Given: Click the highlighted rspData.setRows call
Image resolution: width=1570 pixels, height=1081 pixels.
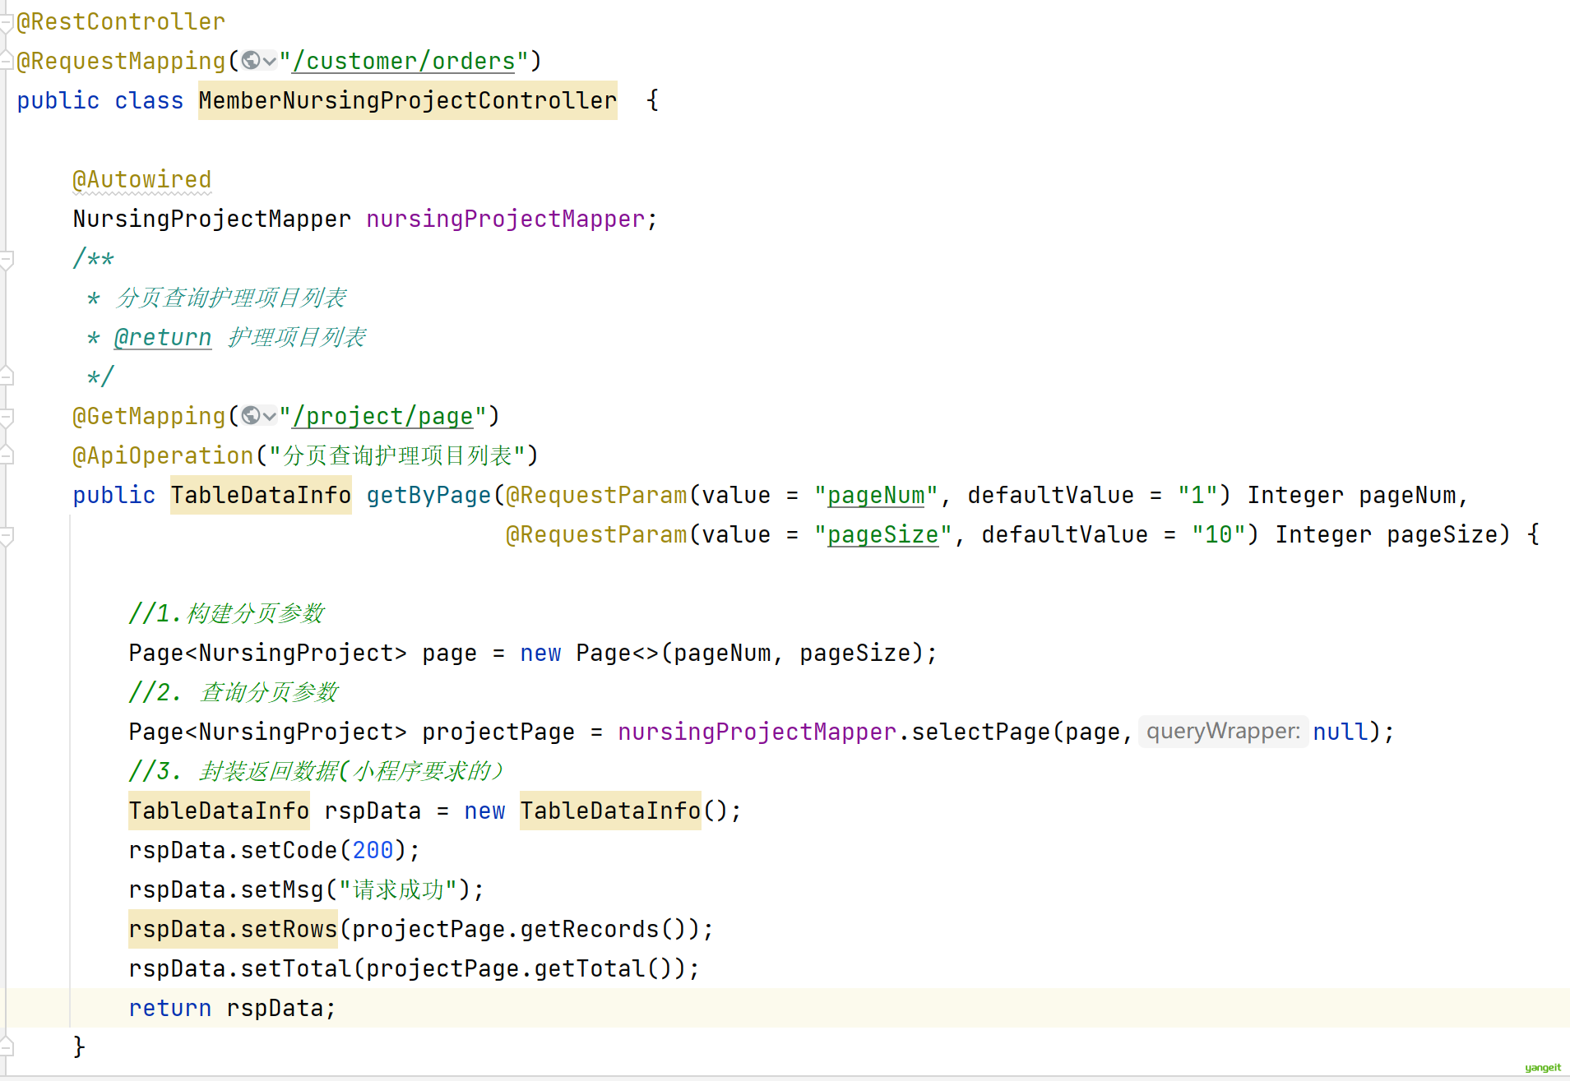Looking at the screenshot, I should 233,929.
